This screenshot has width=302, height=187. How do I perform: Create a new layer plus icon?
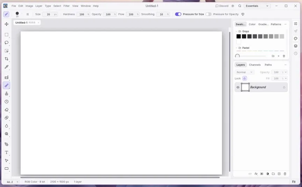click(x=279, y=174)
